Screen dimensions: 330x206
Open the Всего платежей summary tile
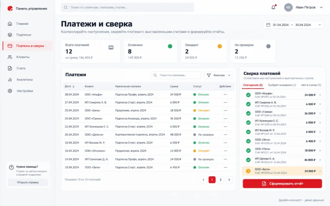[91, 51]
